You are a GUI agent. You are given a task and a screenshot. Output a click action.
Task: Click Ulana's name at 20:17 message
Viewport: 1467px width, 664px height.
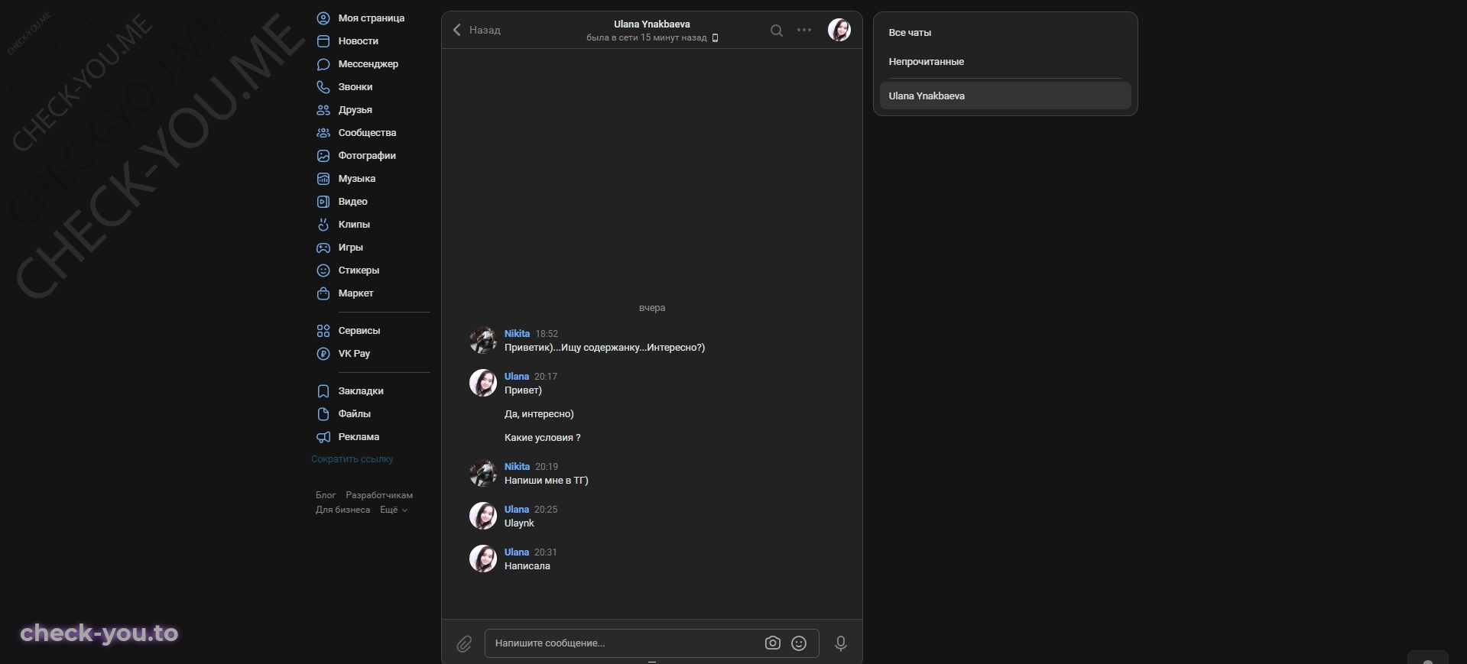[517, 377]
